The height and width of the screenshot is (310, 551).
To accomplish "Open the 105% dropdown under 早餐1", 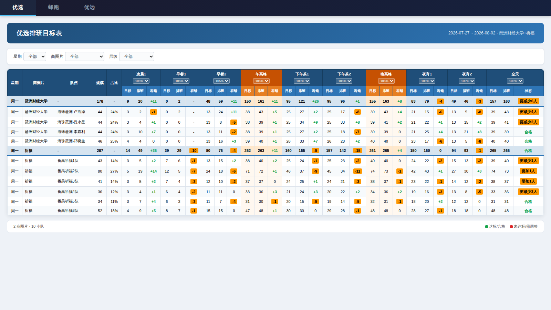I will (181, 81).
